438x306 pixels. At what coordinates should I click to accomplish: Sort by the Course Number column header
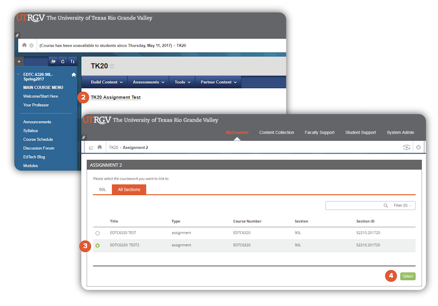[x=247, y=221]
